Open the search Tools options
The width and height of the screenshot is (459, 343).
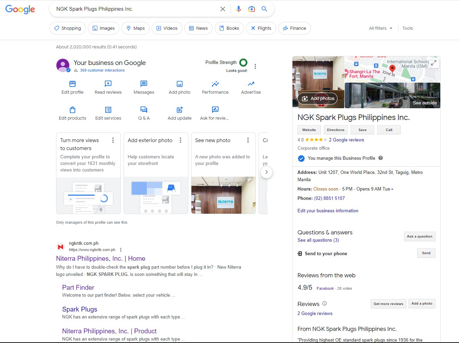click(x=407, y=28)
